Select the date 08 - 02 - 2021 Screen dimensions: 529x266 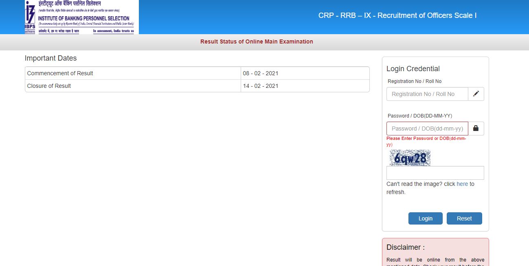(261, 73)
